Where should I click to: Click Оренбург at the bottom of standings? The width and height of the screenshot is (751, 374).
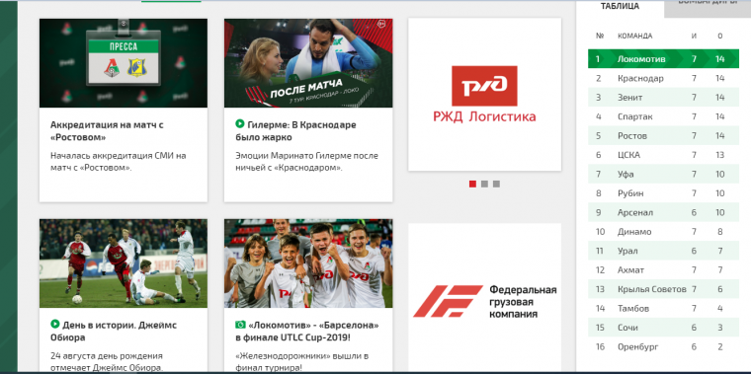637,346
